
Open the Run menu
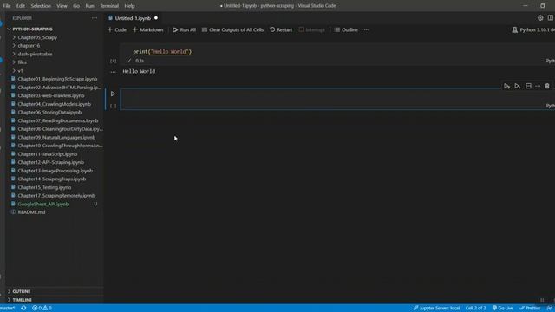(90, 6)
